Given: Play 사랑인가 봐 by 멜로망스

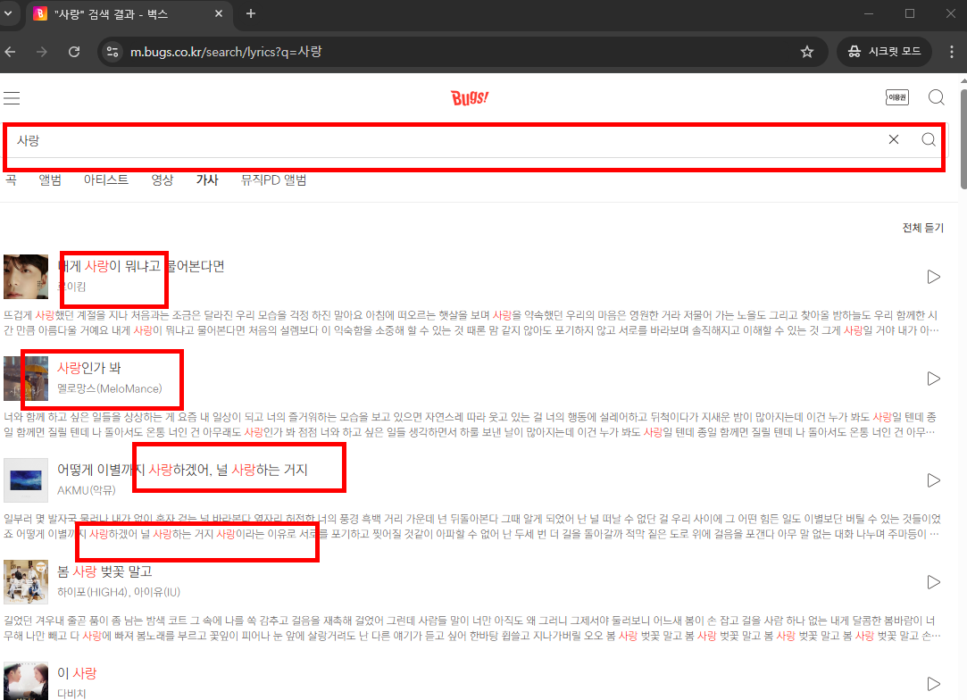Looking at the screenshot, I should (x=934, y=378).
